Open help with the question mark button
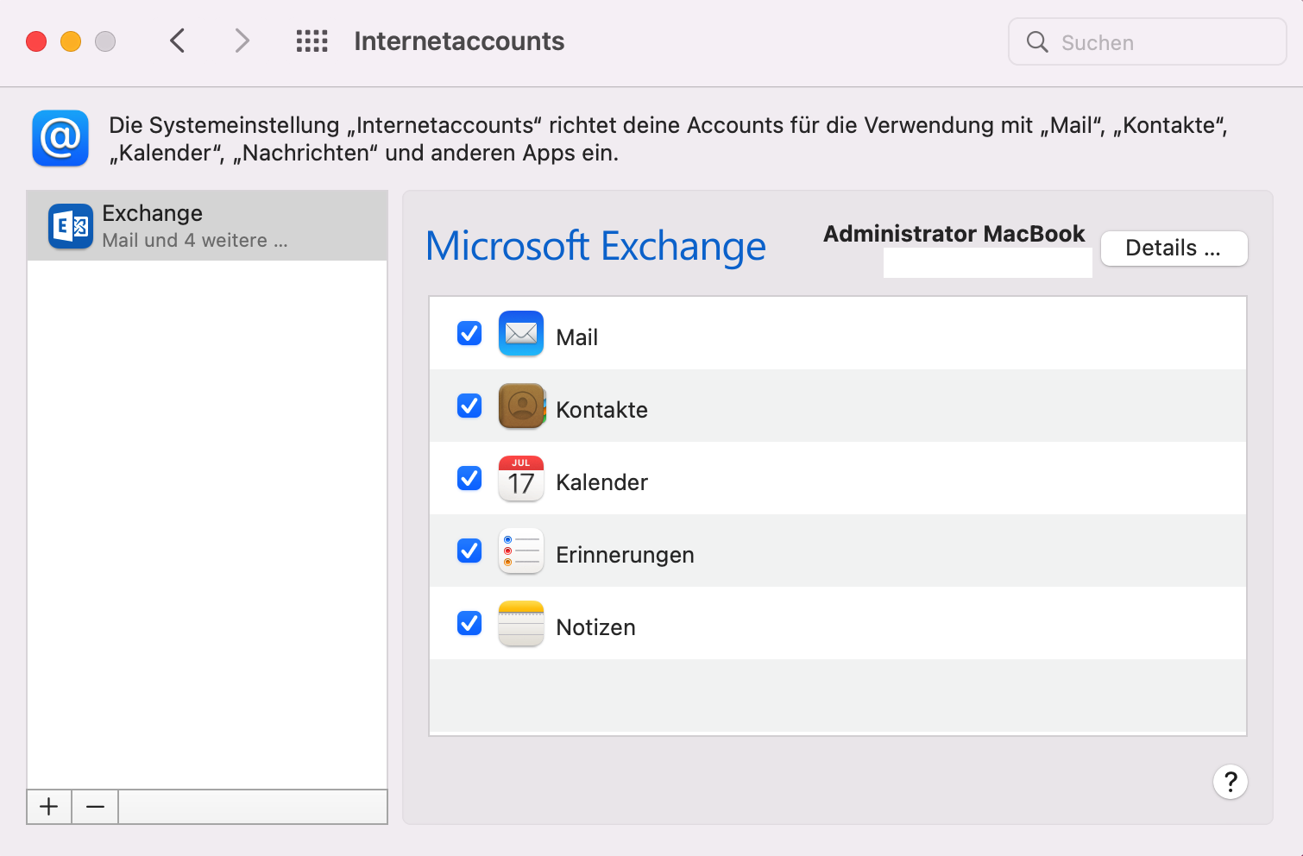1303x856 pixels. [1231, 782]
